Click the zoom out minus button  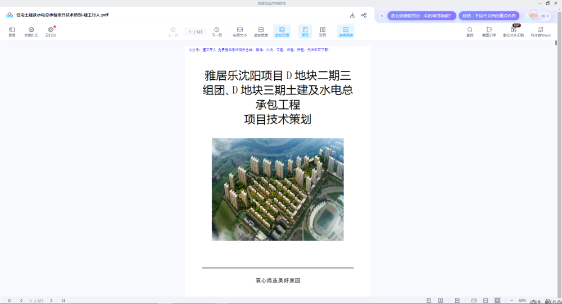(x=511, y=301)
